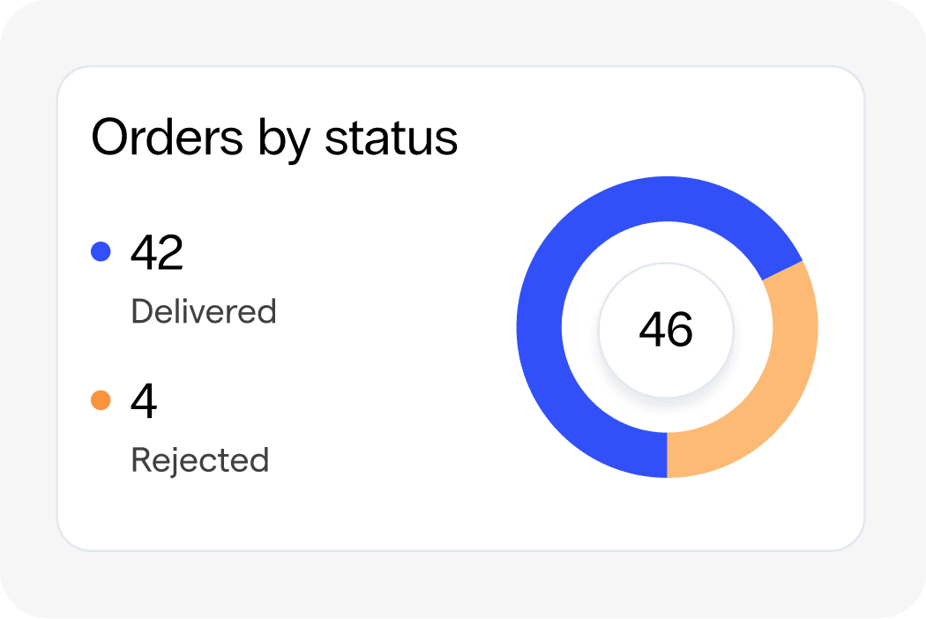Click the Rejected count of 4
Viewport: 926px width, 619px height.
(x=144, y=400)
